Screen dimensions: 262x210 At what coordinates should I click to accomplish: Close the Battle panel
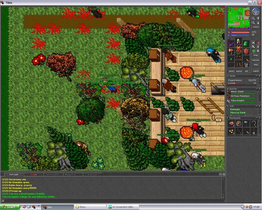[x=260, y=89]
